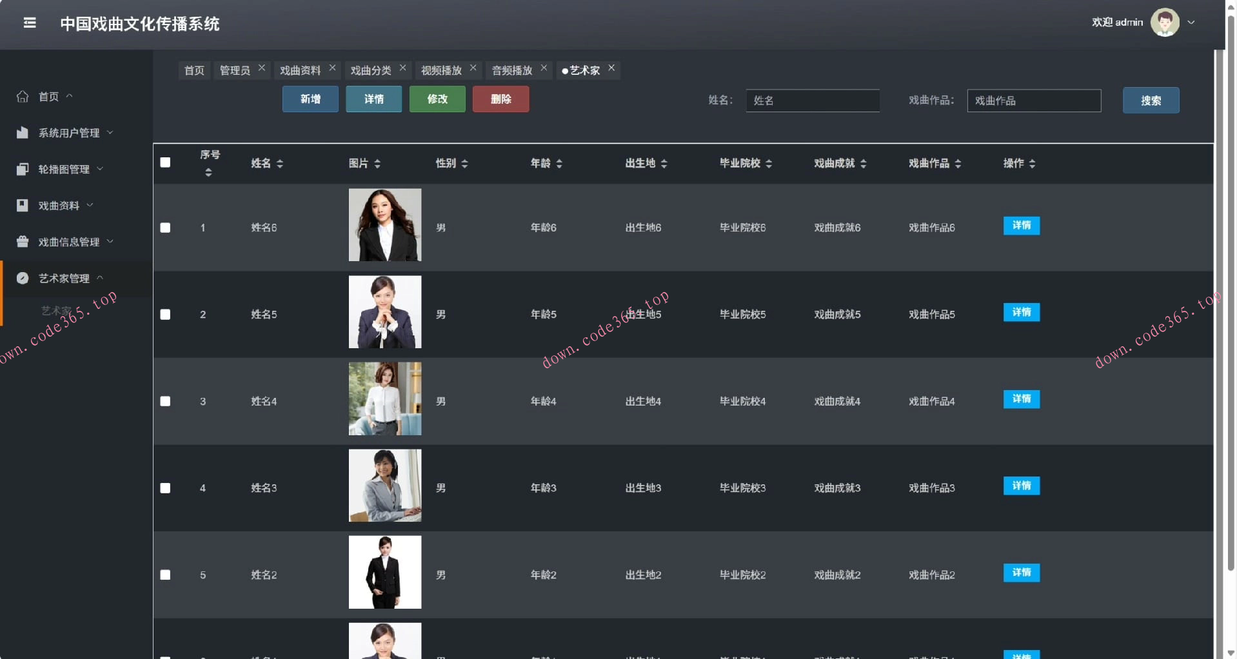Click the hamburger menu icon in header
The width and height of the screenshot is (1237, 659).
(30, 23)
